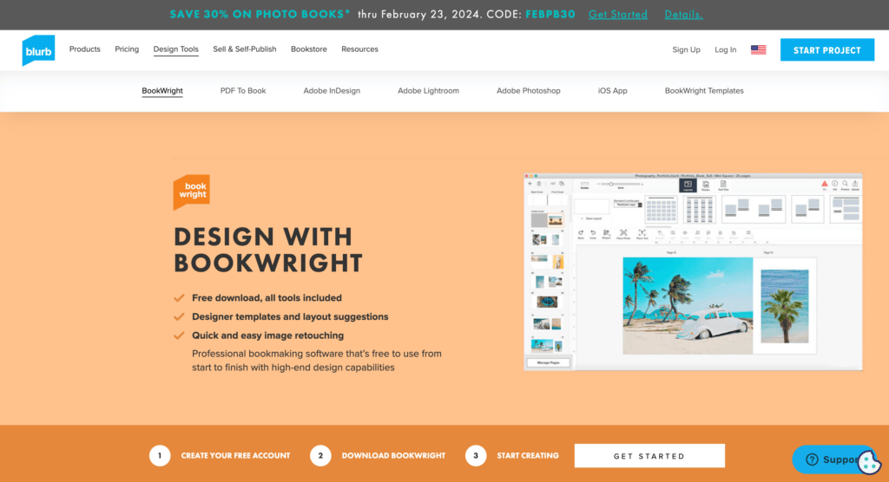Image resolution: width=889 pixels, height=482 pixels.
Task: Open the Design Tools menu
Action: [x=175, y=49]
